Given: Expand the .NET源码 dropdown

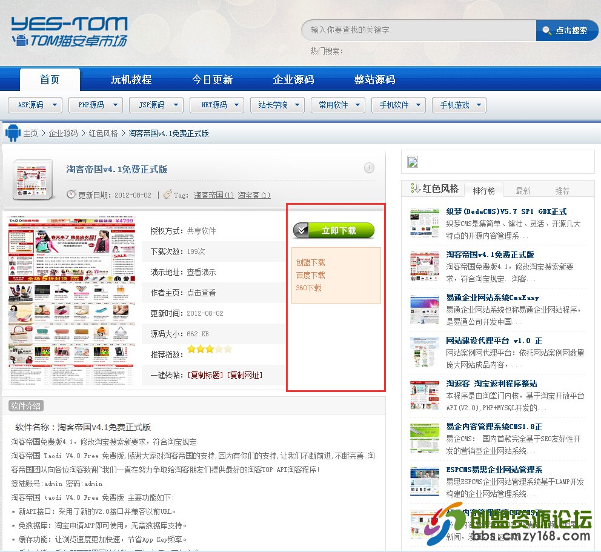Looking at the screenshot, I should (216, 105).
